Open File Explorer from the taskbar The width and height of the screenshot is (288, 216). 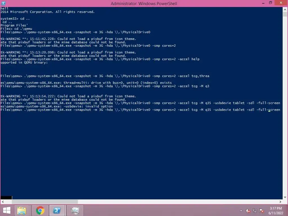pos(21,210)
